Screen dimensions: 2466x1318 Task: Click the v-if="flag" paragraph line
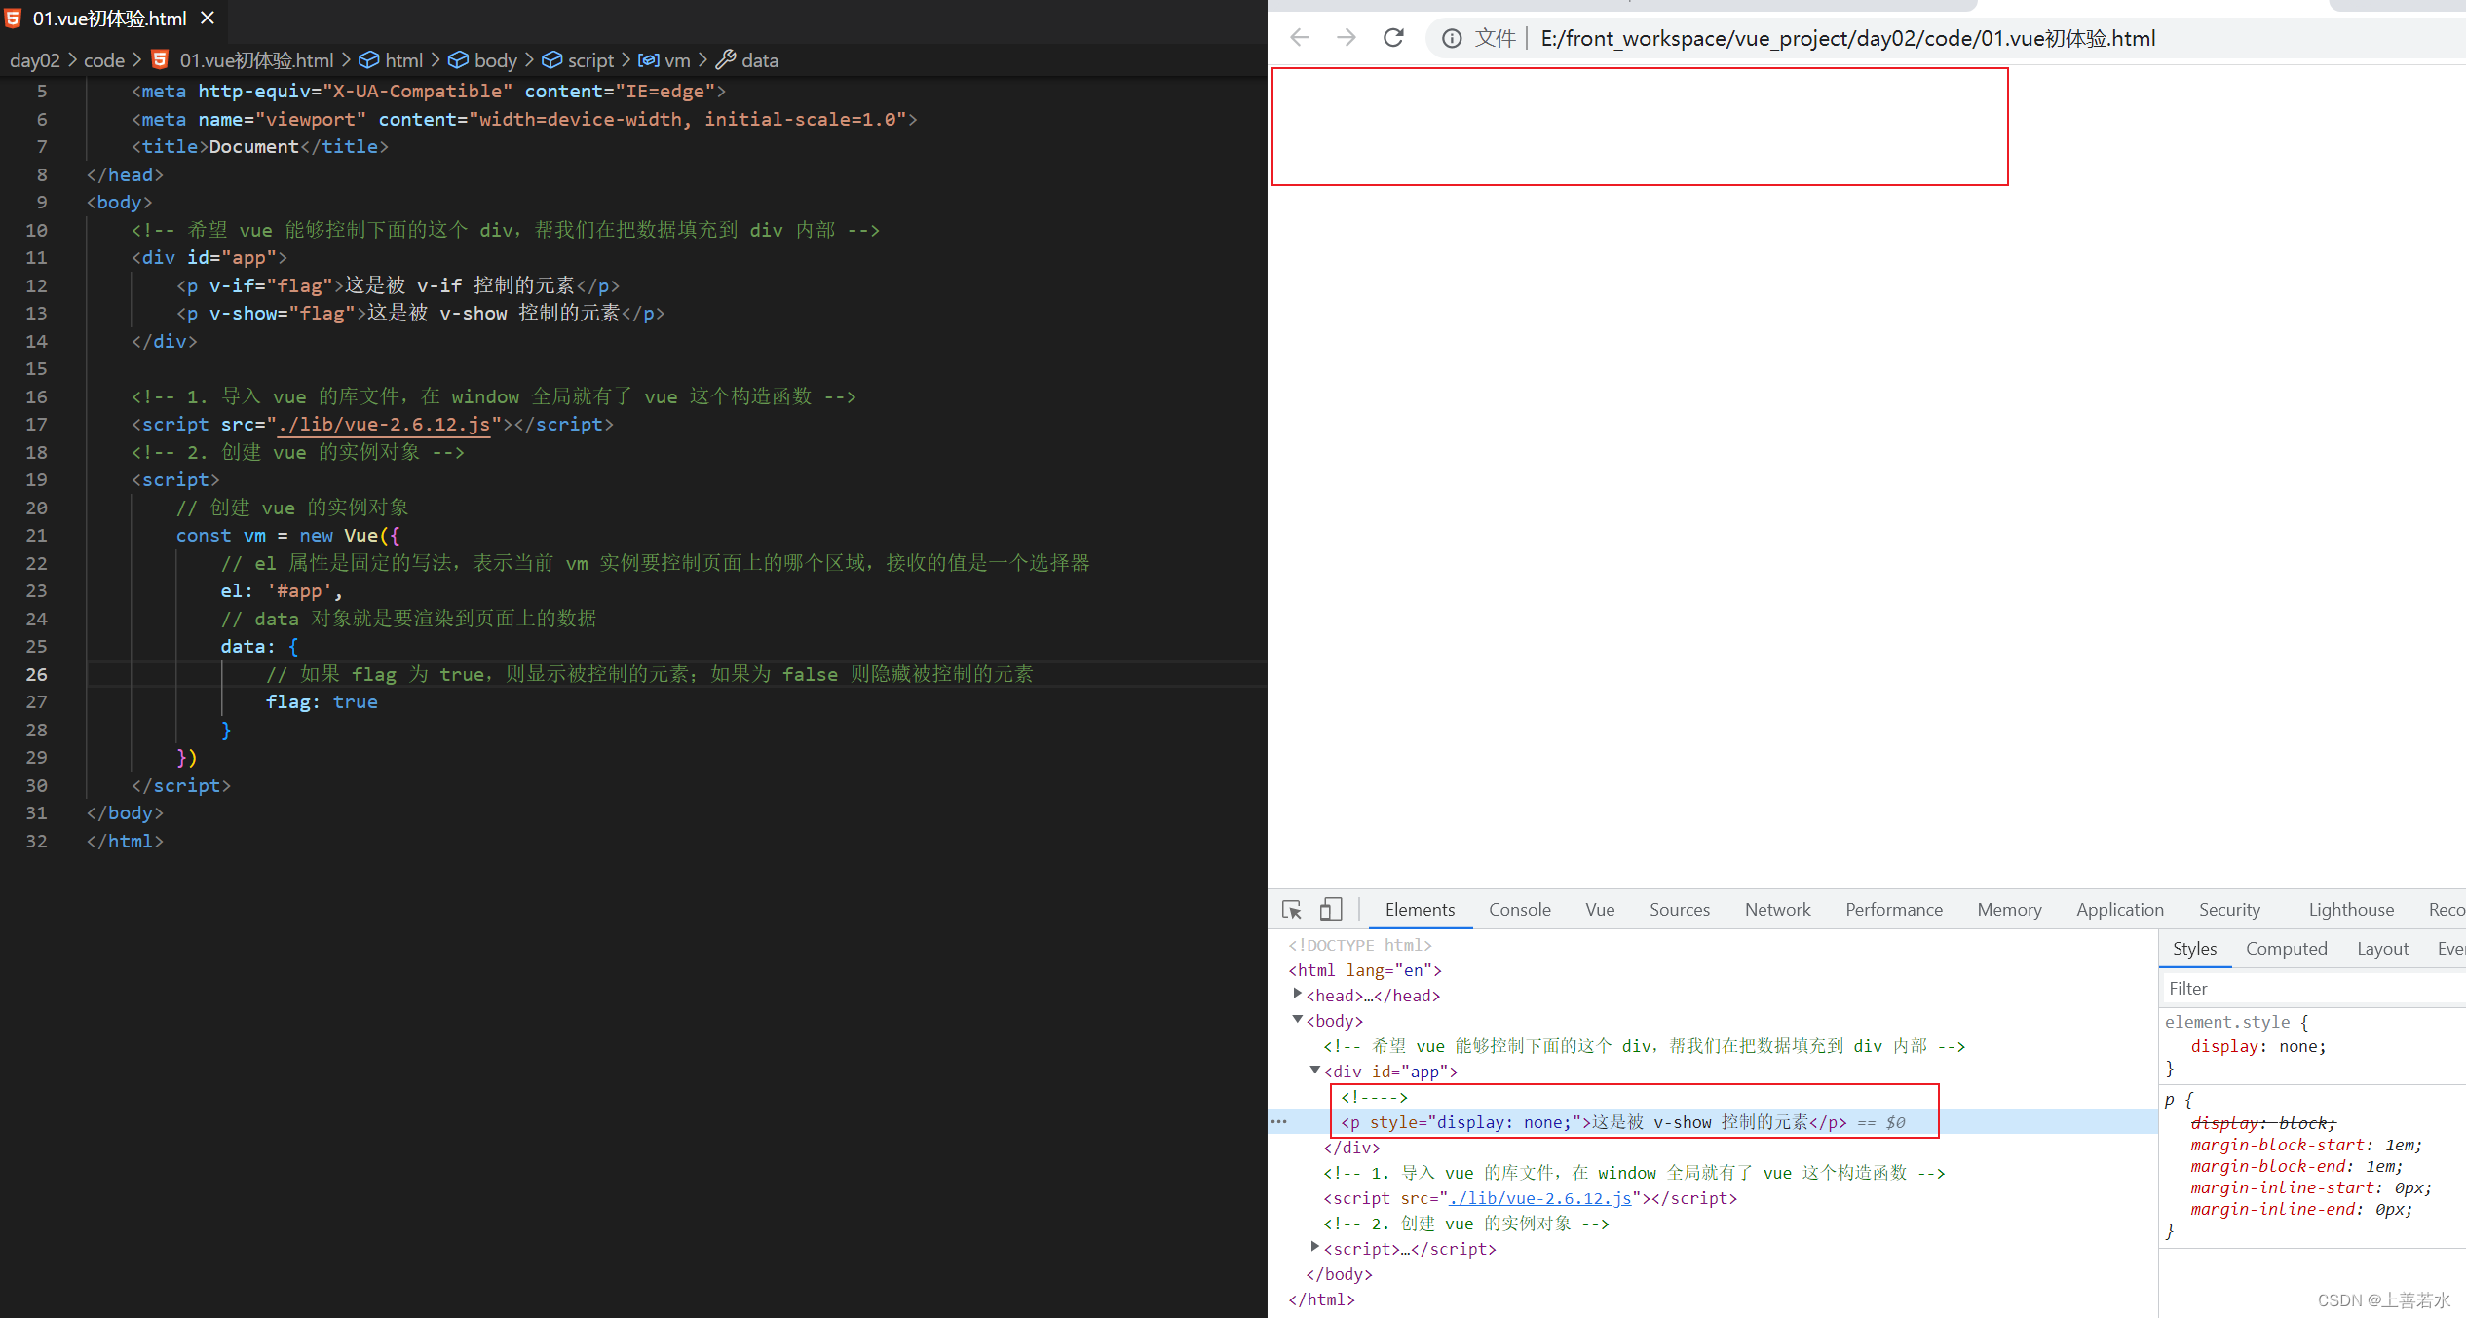tap(398, 285)
